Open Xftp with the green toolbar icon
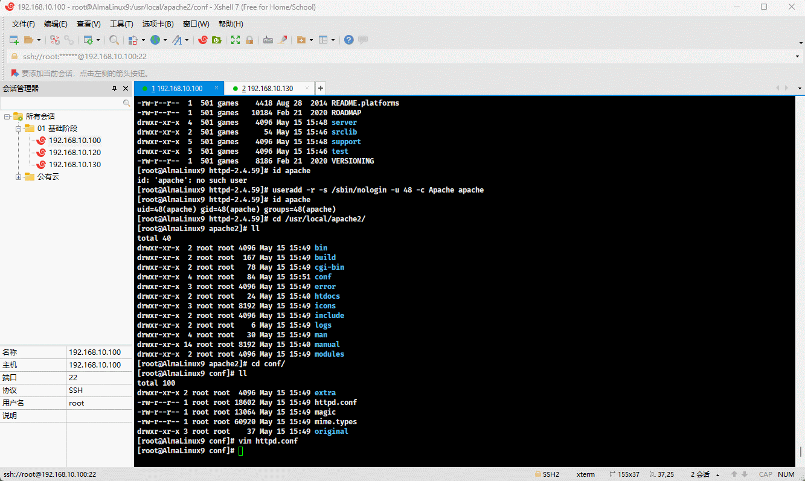805x481 pixels. (216, 40)
